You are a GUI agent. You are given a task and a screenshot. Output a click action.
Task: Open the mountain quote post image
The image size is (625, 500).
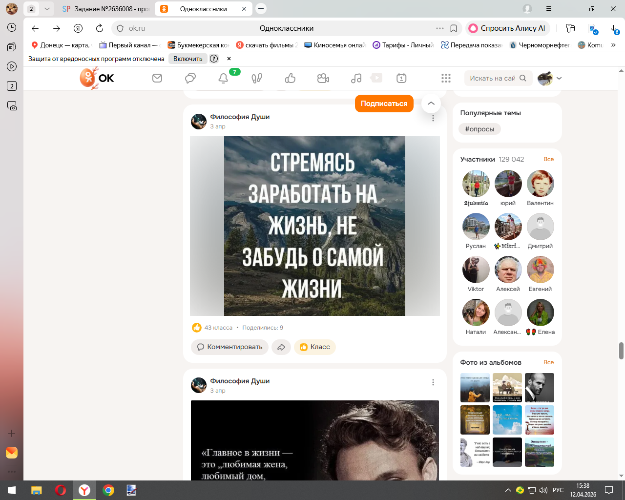tap(314, 226)
